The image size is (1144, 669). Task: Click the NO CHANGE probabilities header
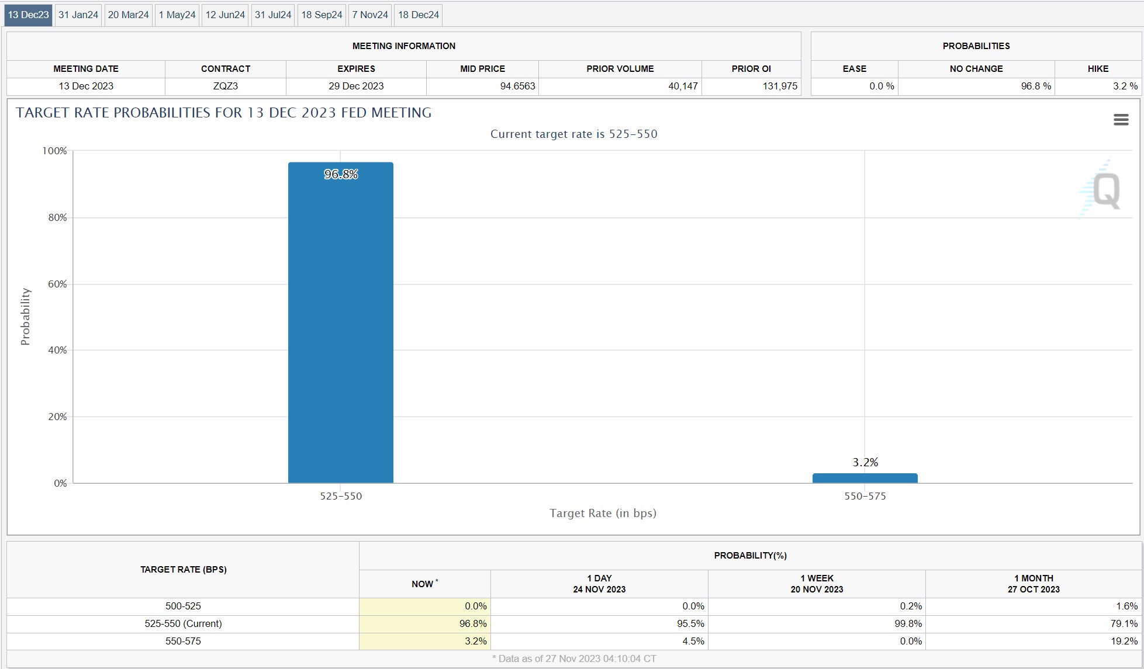click(x=976, y=68)
